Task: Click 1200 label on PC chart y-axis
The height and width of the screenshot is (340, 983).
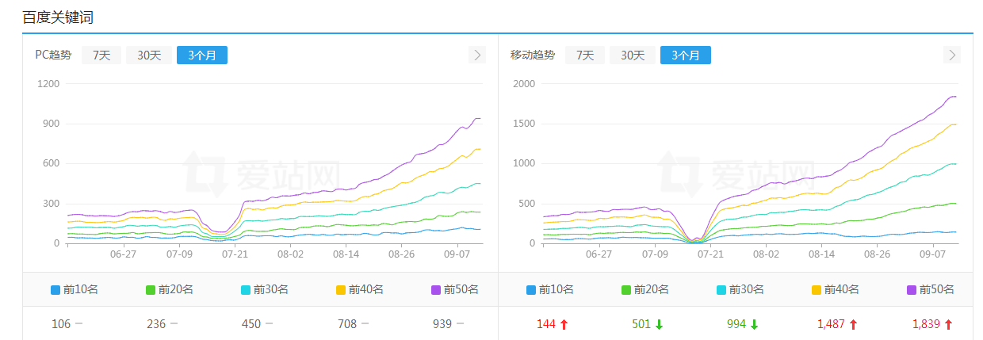Action: click(48, 83)
